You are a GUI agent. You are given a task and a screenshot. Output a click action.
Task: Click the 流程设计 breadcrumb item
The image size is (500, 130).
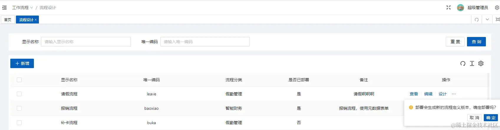[48, 8]
